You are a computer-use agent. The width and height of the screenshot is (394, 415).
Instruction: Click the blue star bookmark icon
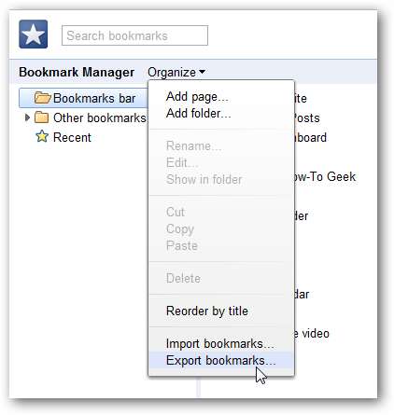[x=34, y=35]
